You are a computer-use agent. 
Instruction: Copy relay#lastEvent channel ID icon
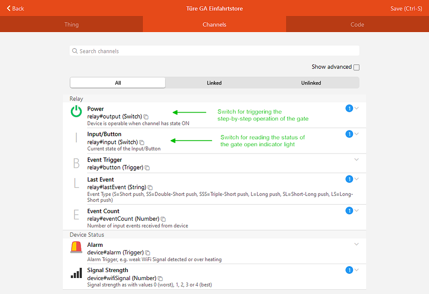[x=150, y=188]
